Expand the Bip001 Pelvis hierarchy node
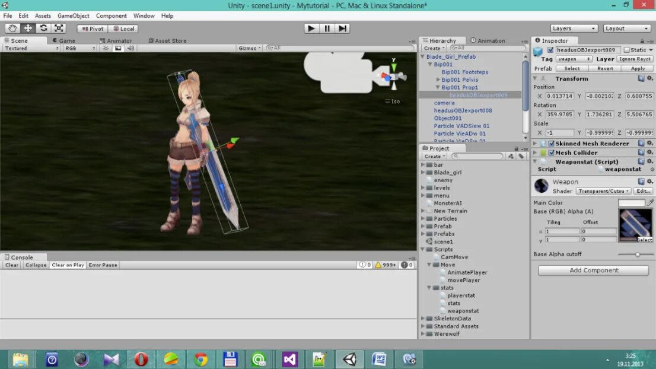The width and height of the screenshot is (656, 369). pos(438,79)
